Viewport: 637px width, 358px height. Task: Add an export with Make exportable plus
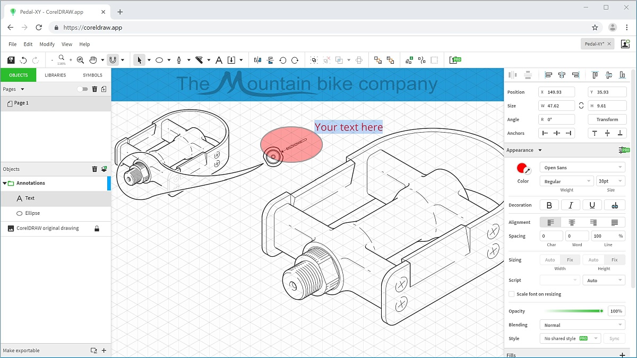[104, 351]
